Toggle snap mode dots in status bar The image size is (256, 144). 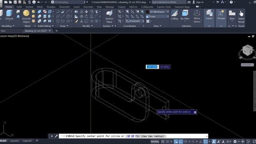(x=167, y=142)
